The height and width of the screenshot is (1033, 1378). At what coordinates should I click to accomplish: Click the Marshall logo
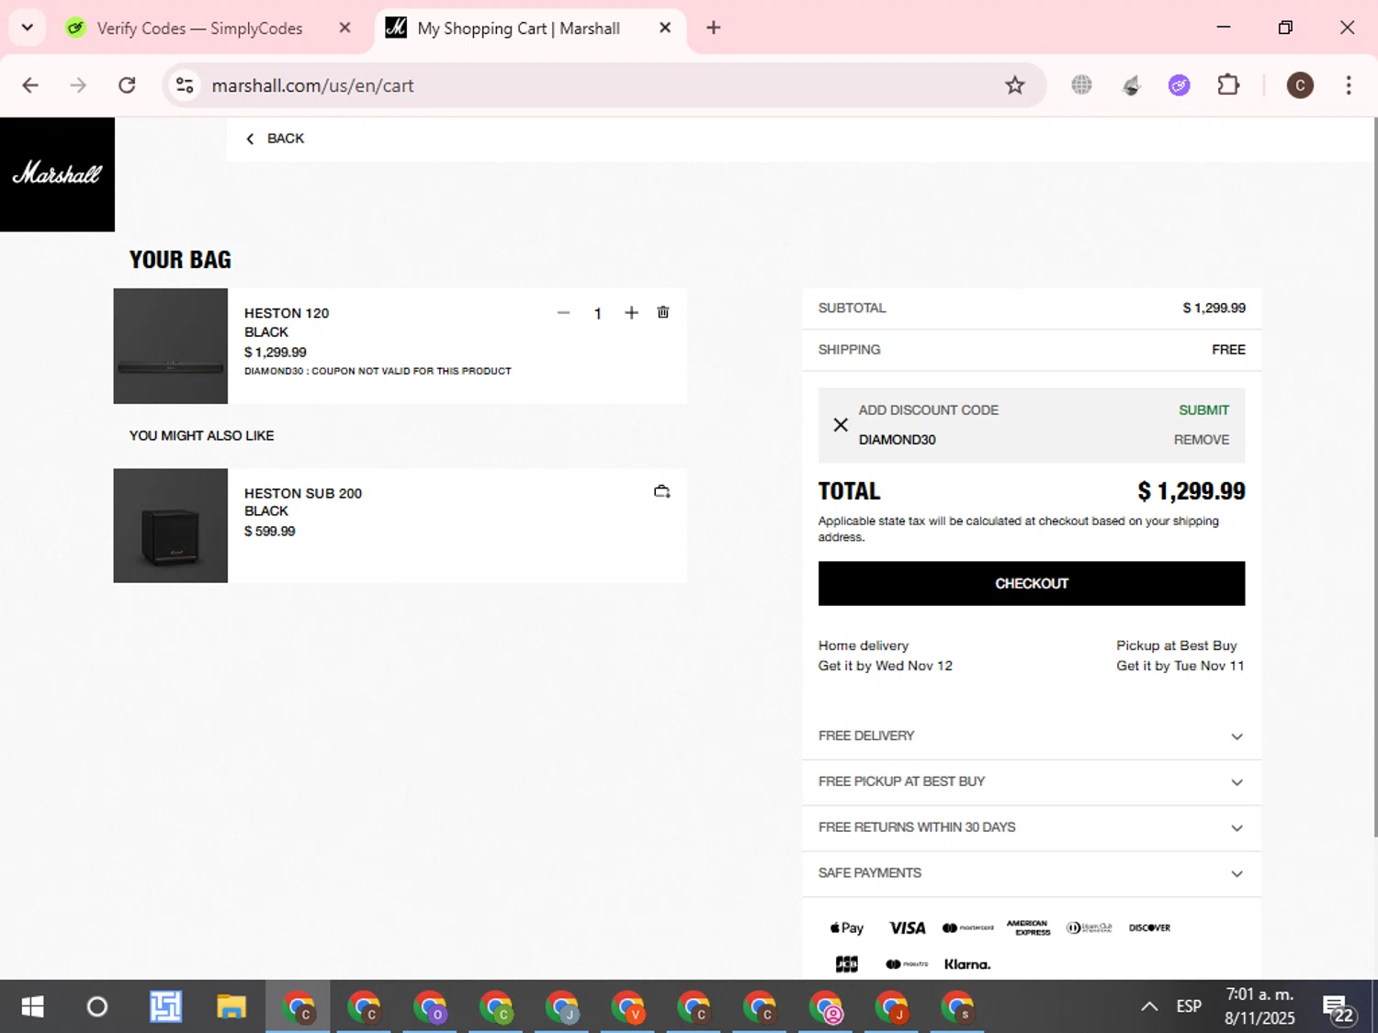(x=57, y=174)
